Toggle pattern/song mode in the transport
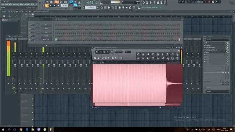Viewport: 235px width, 132px height. 47,5
